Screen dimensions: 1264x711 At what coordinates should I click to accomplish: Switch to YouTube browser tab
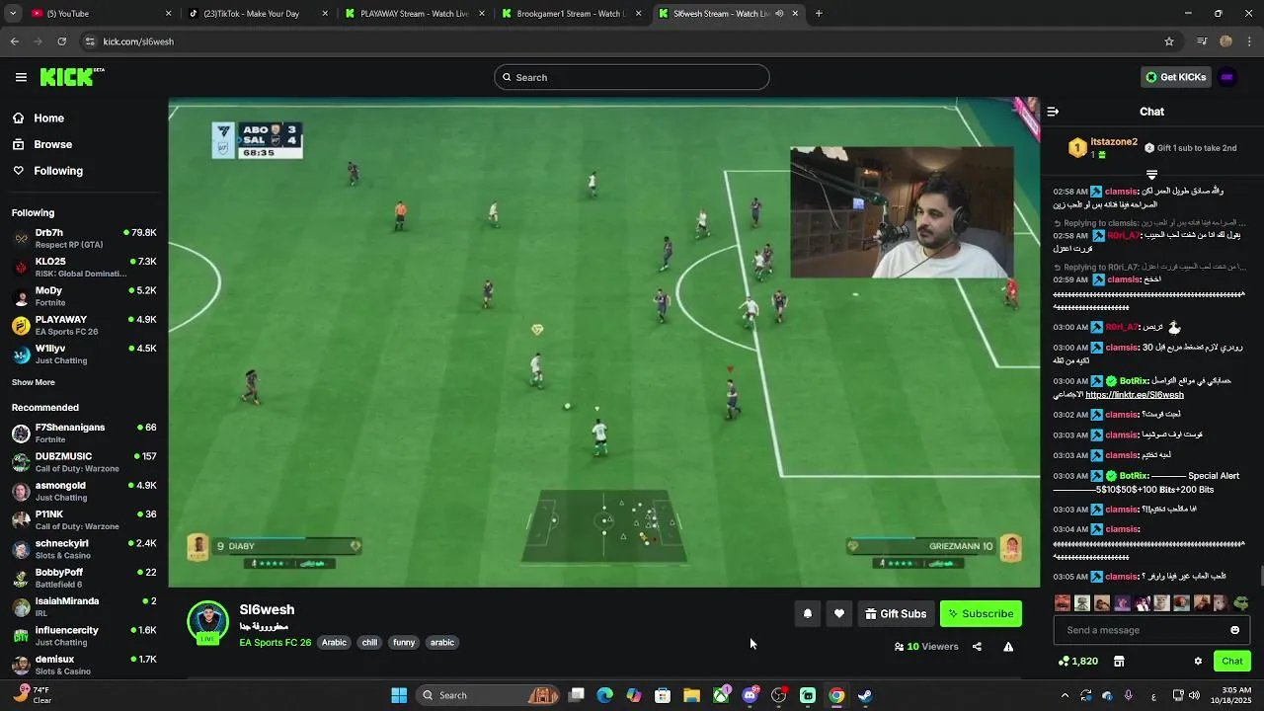click(99, 14)
